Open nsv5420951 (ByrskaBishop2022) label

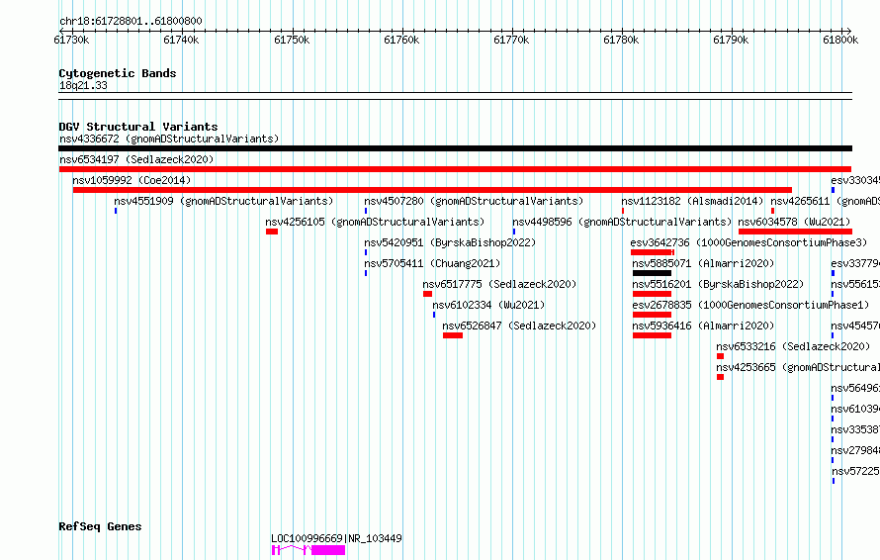[450, 242]
